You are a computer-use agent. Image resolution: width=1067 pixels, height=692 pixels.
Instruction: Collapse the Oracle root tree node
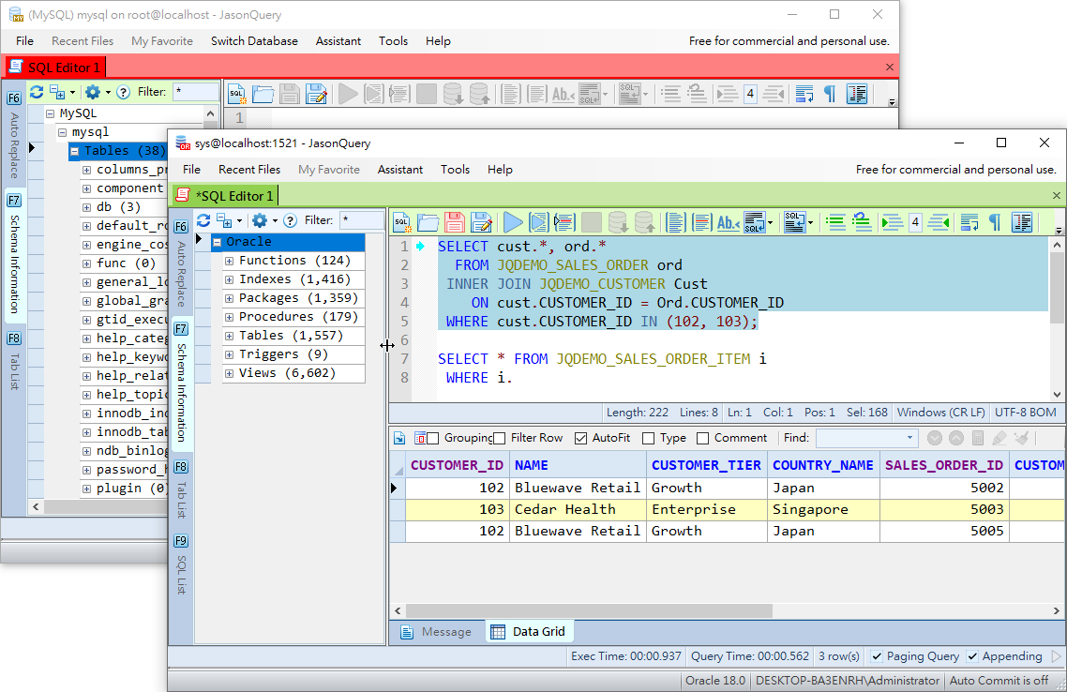218,242
